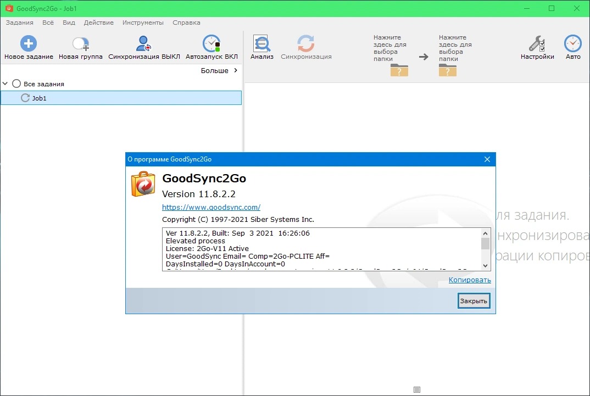Click the GoodSync2Go title bar app icon
The width and height of the screenshot is (590, 396).
click(x=9, y=8)
